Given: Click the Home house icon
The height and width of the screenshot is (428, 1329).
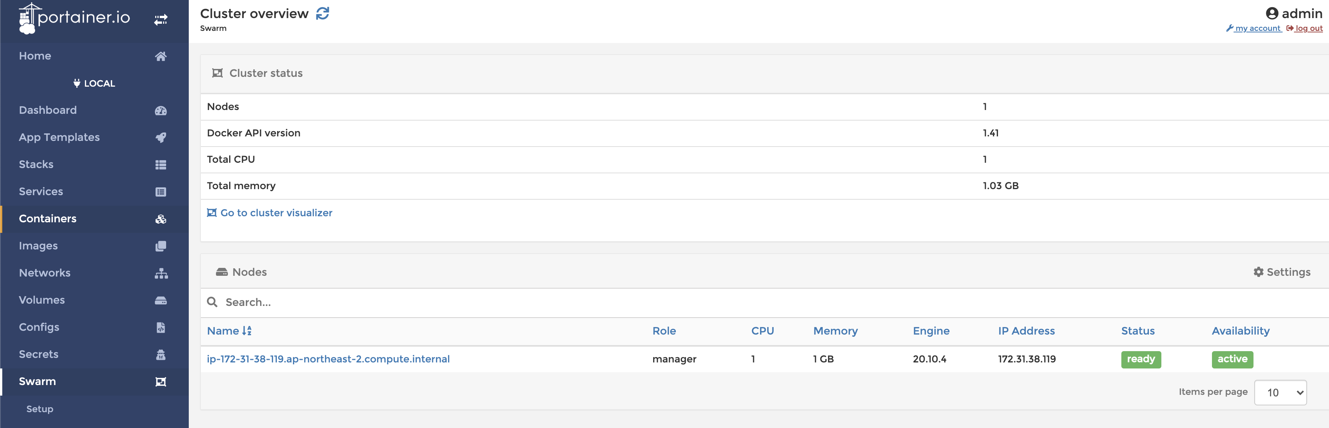Looking at the screenshot, I should 160,56.
